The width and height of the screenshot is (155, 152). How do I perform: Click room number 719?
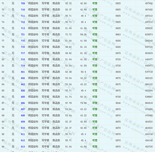23,66
